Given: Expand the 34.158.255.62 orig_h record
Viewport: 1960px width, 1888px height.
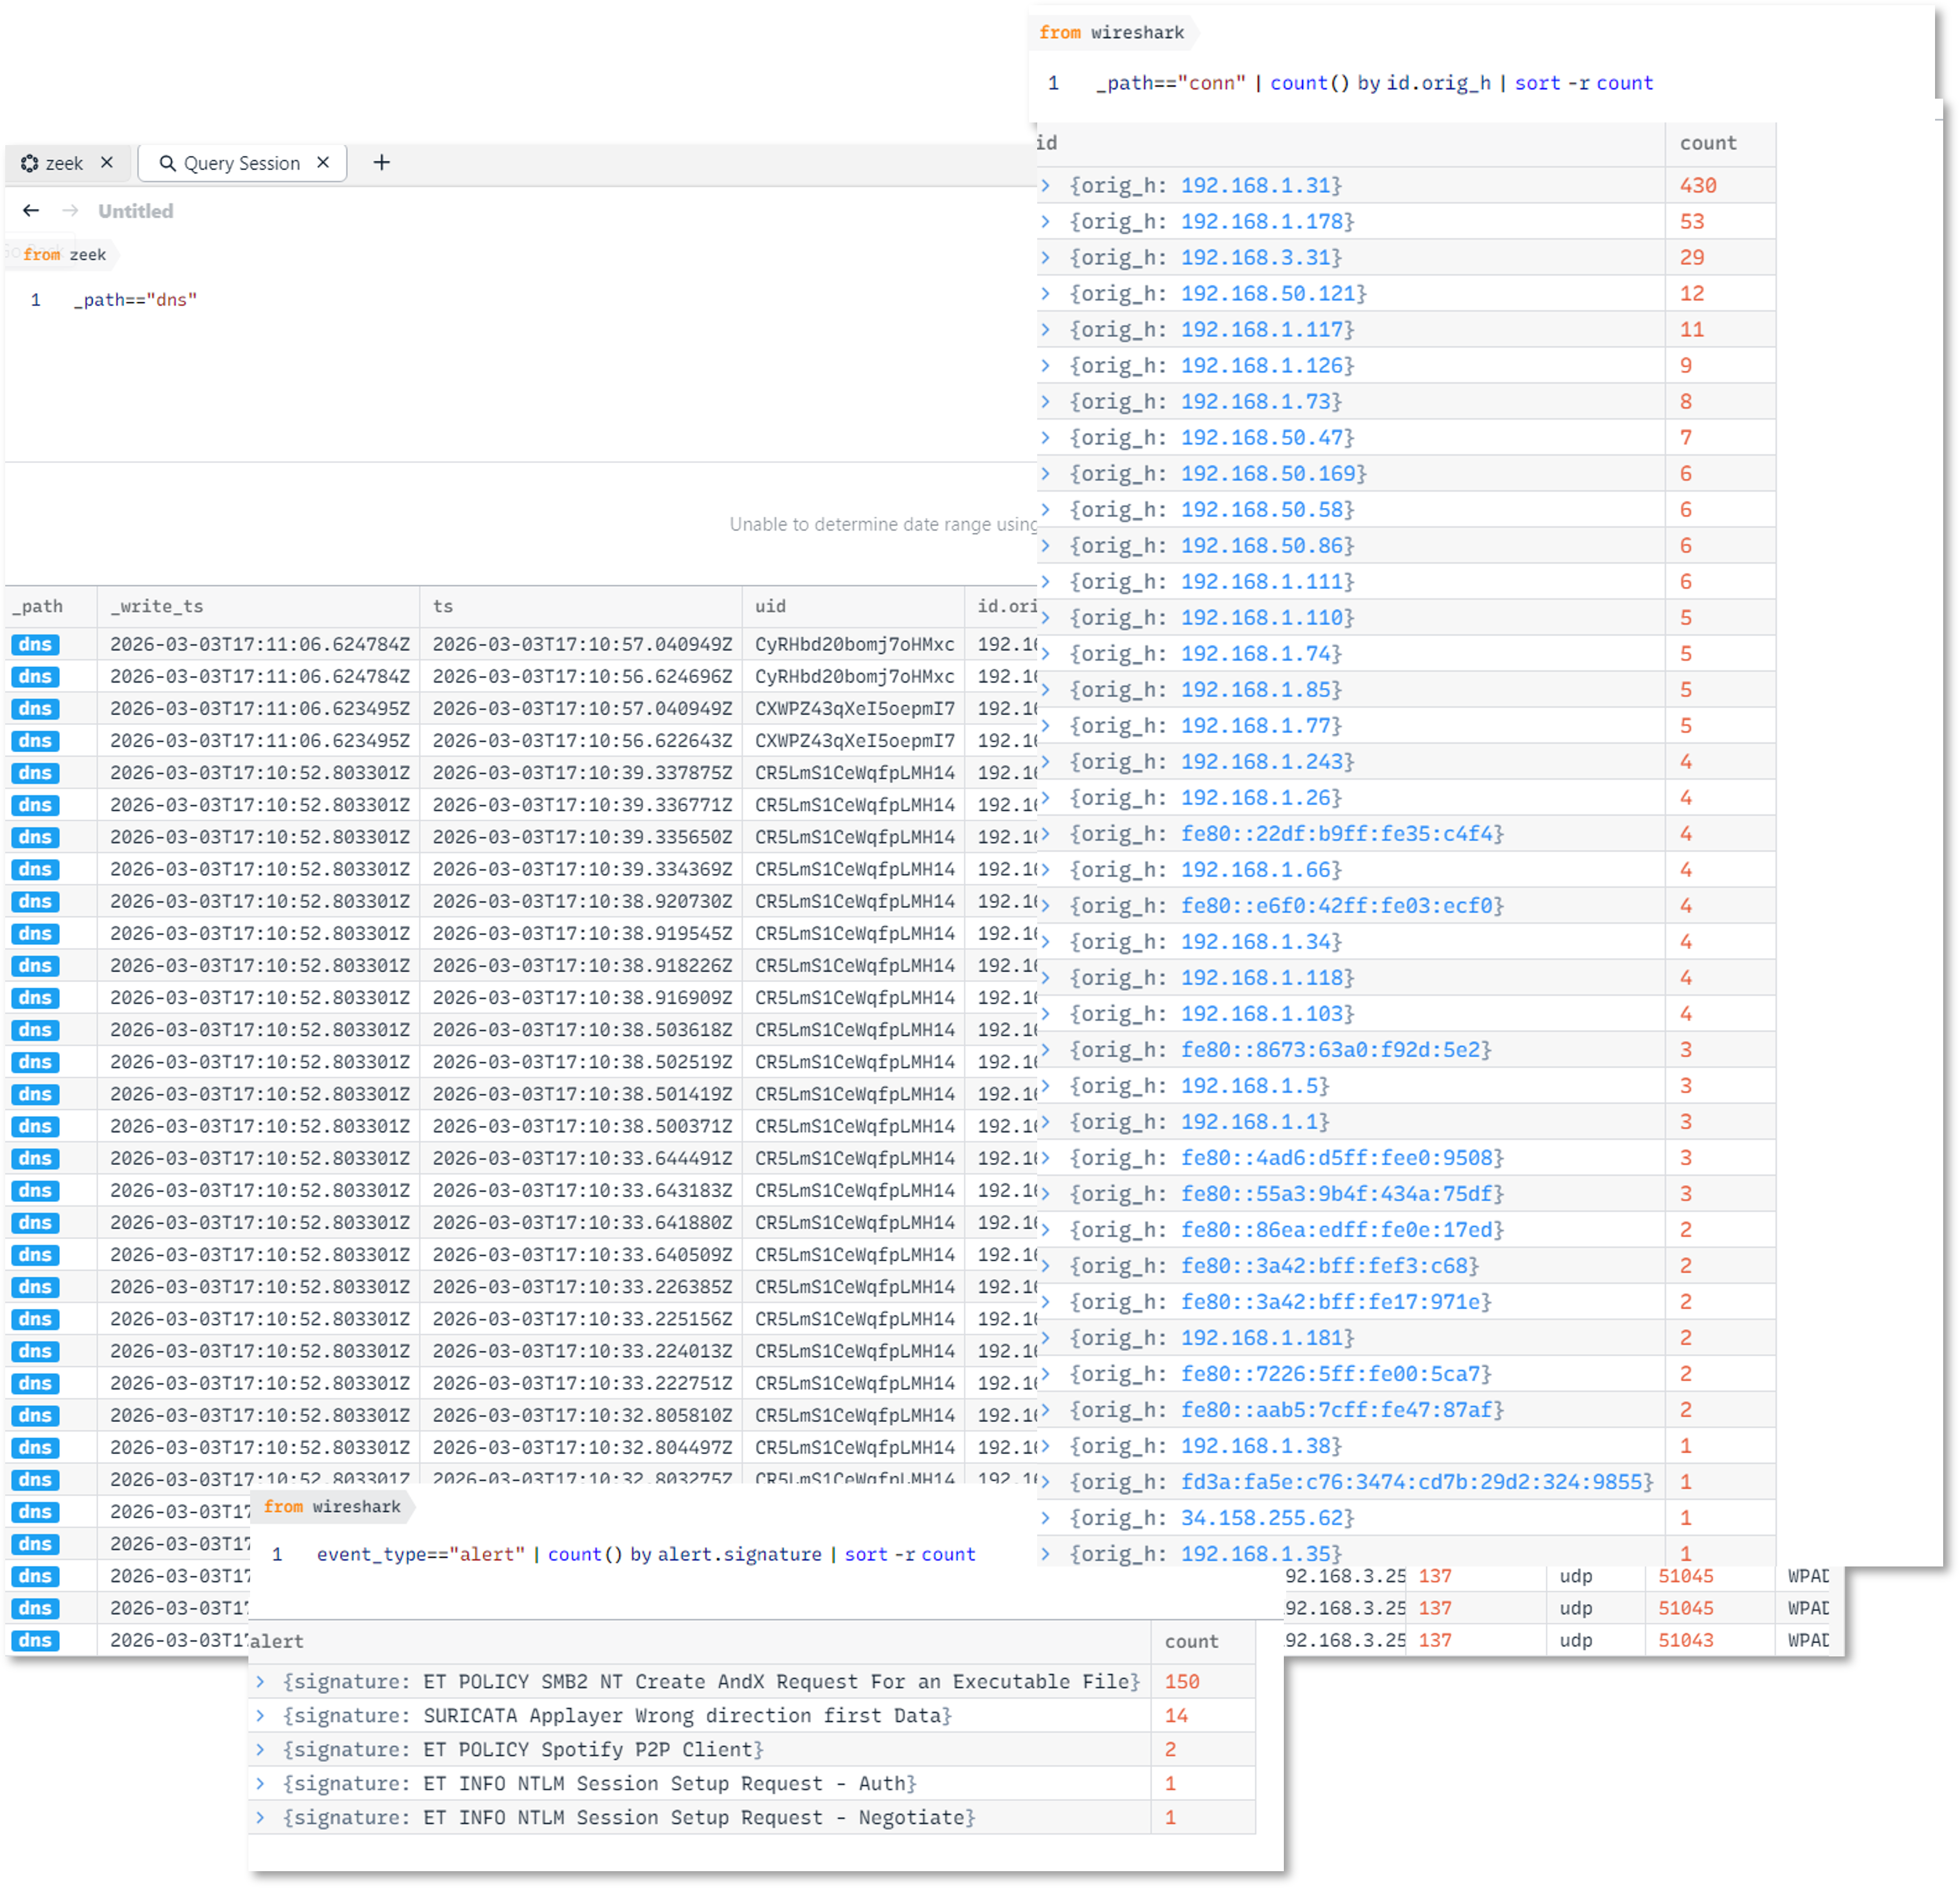Looking at the screenshot, I should pos(1046,1518).
